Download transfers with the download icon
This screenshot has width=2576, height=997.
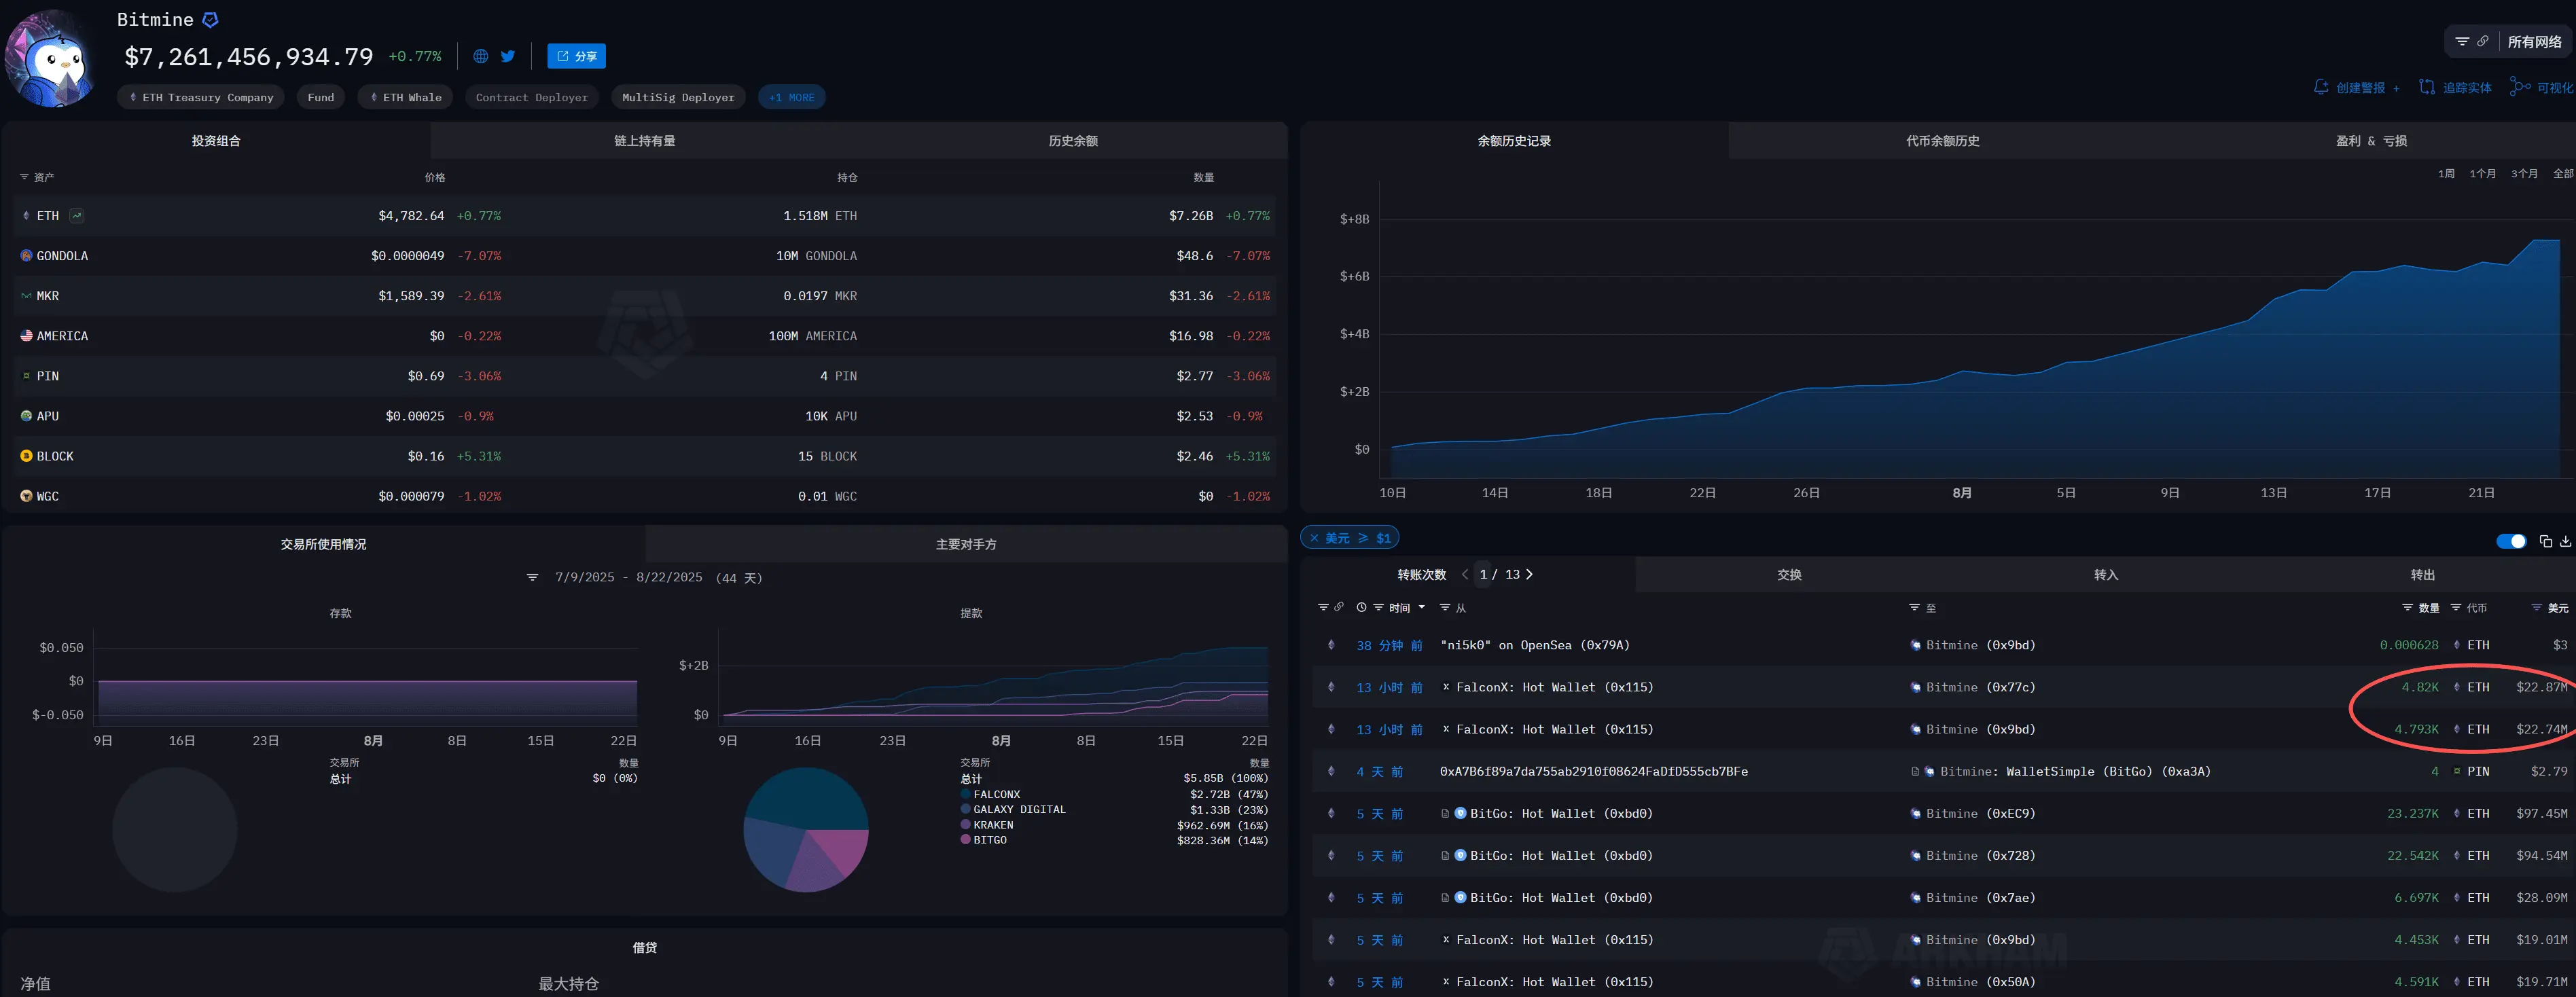tap(2565, 541)
